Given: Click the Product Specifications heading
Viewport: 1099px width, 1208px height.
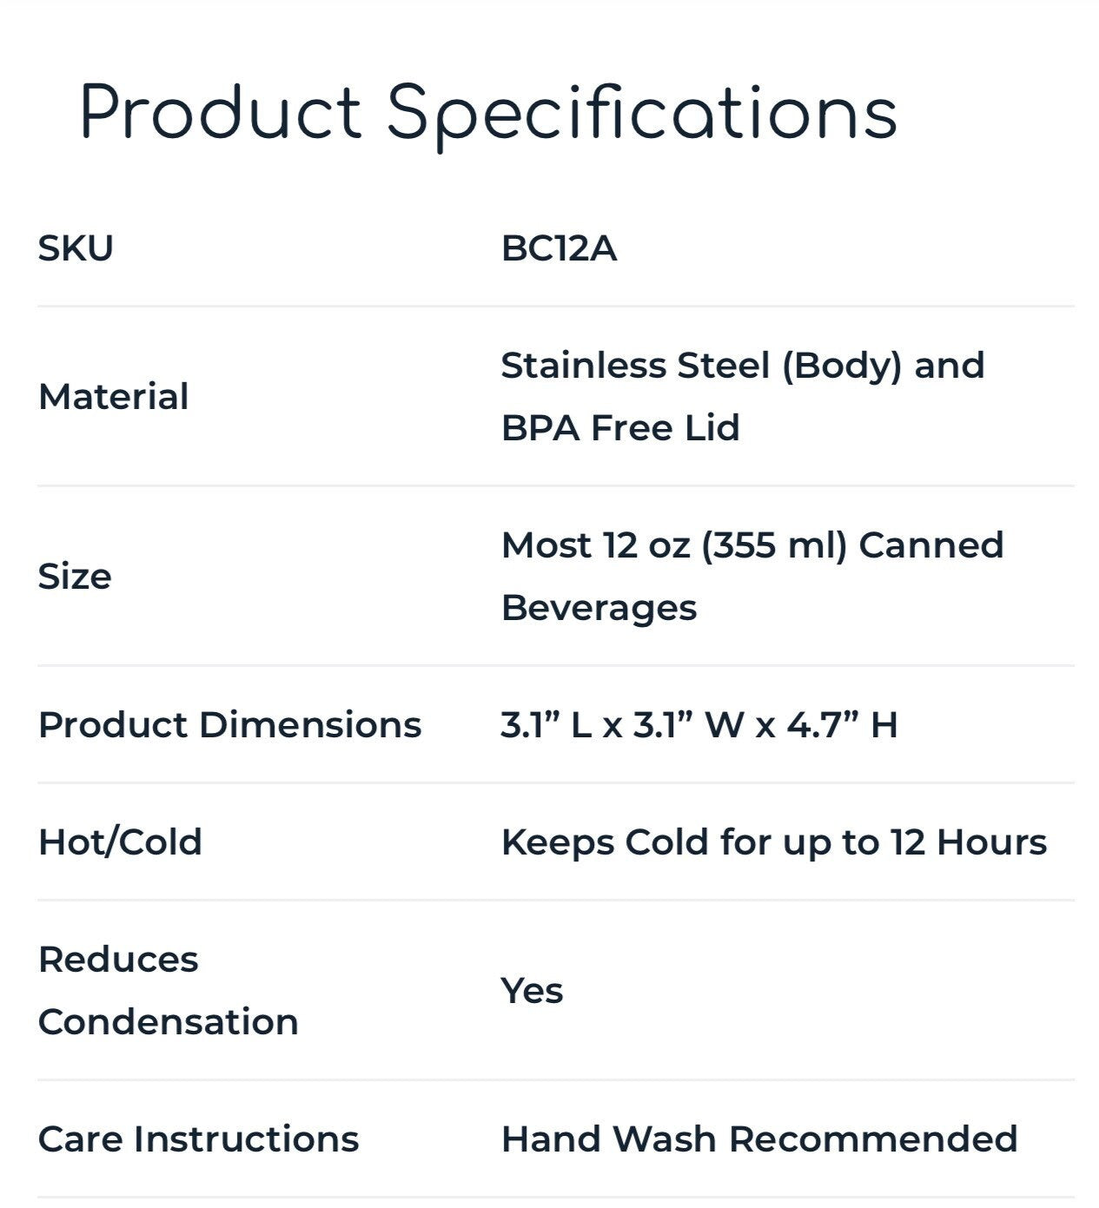Looking at the screenshot, I should [487, 114].
